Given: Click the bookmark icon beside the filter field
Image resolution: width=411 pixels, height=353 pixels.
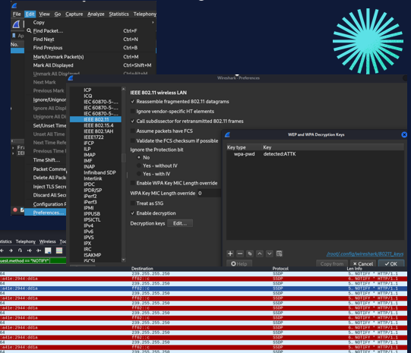Looking at the screenshot, I should tap(14, 36).
